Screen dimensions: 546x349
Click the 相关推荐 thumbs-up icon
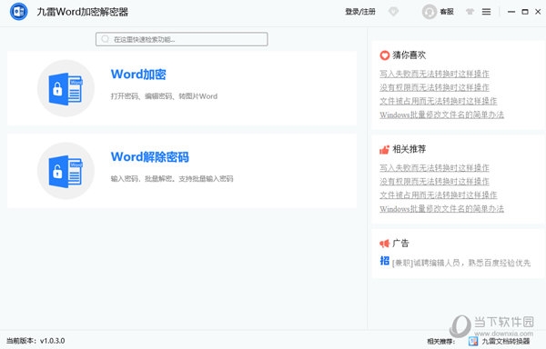tap(384, 149)
